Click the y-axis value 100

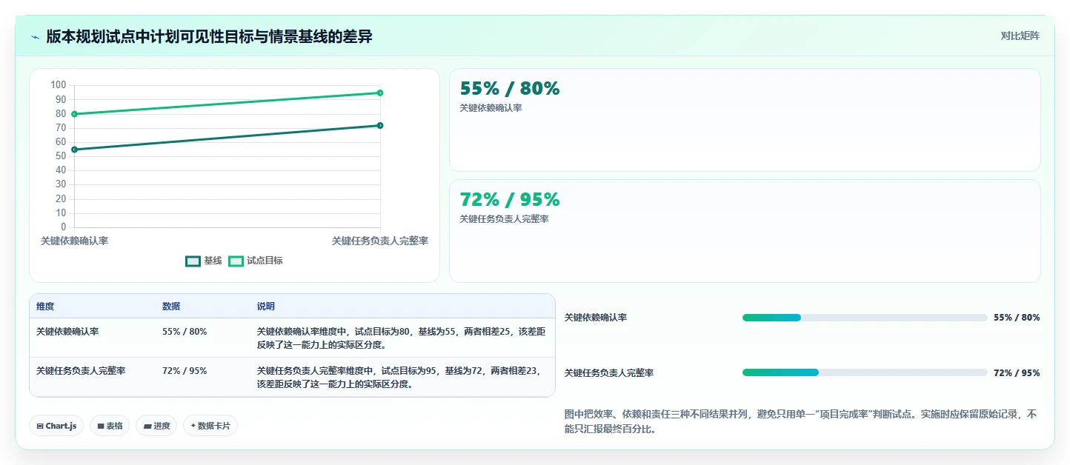59,85
